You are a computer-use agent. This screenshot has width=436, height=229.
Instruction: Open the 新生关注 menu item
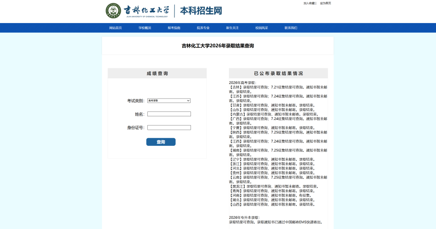[x=232, y=28]
